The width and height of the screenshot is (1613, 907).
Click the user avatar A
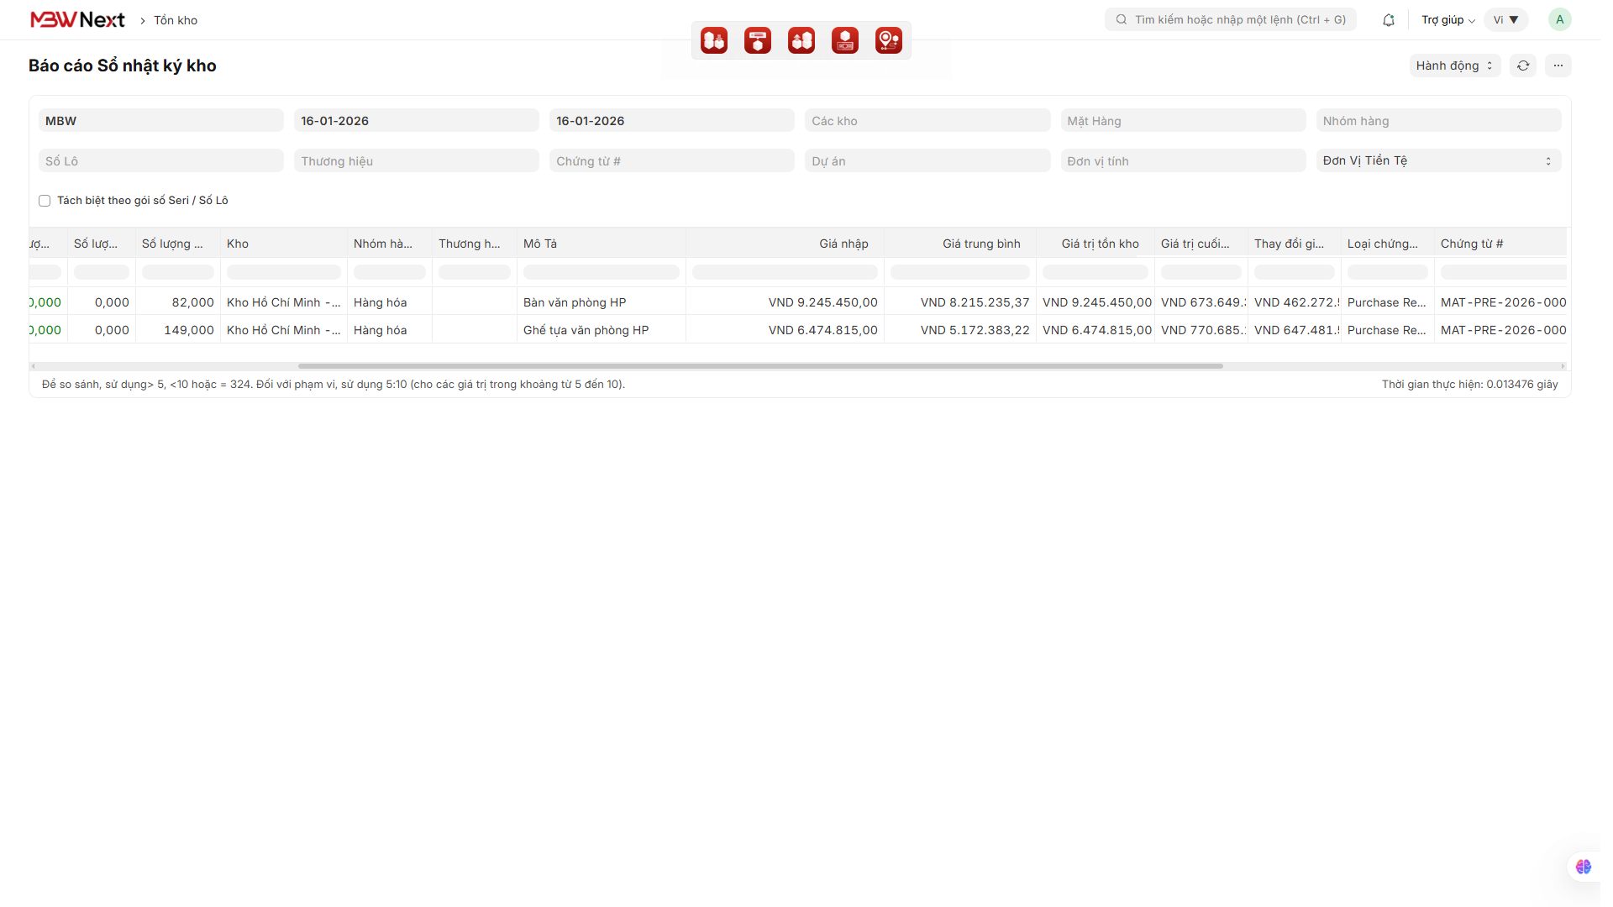pos(1559,20)
